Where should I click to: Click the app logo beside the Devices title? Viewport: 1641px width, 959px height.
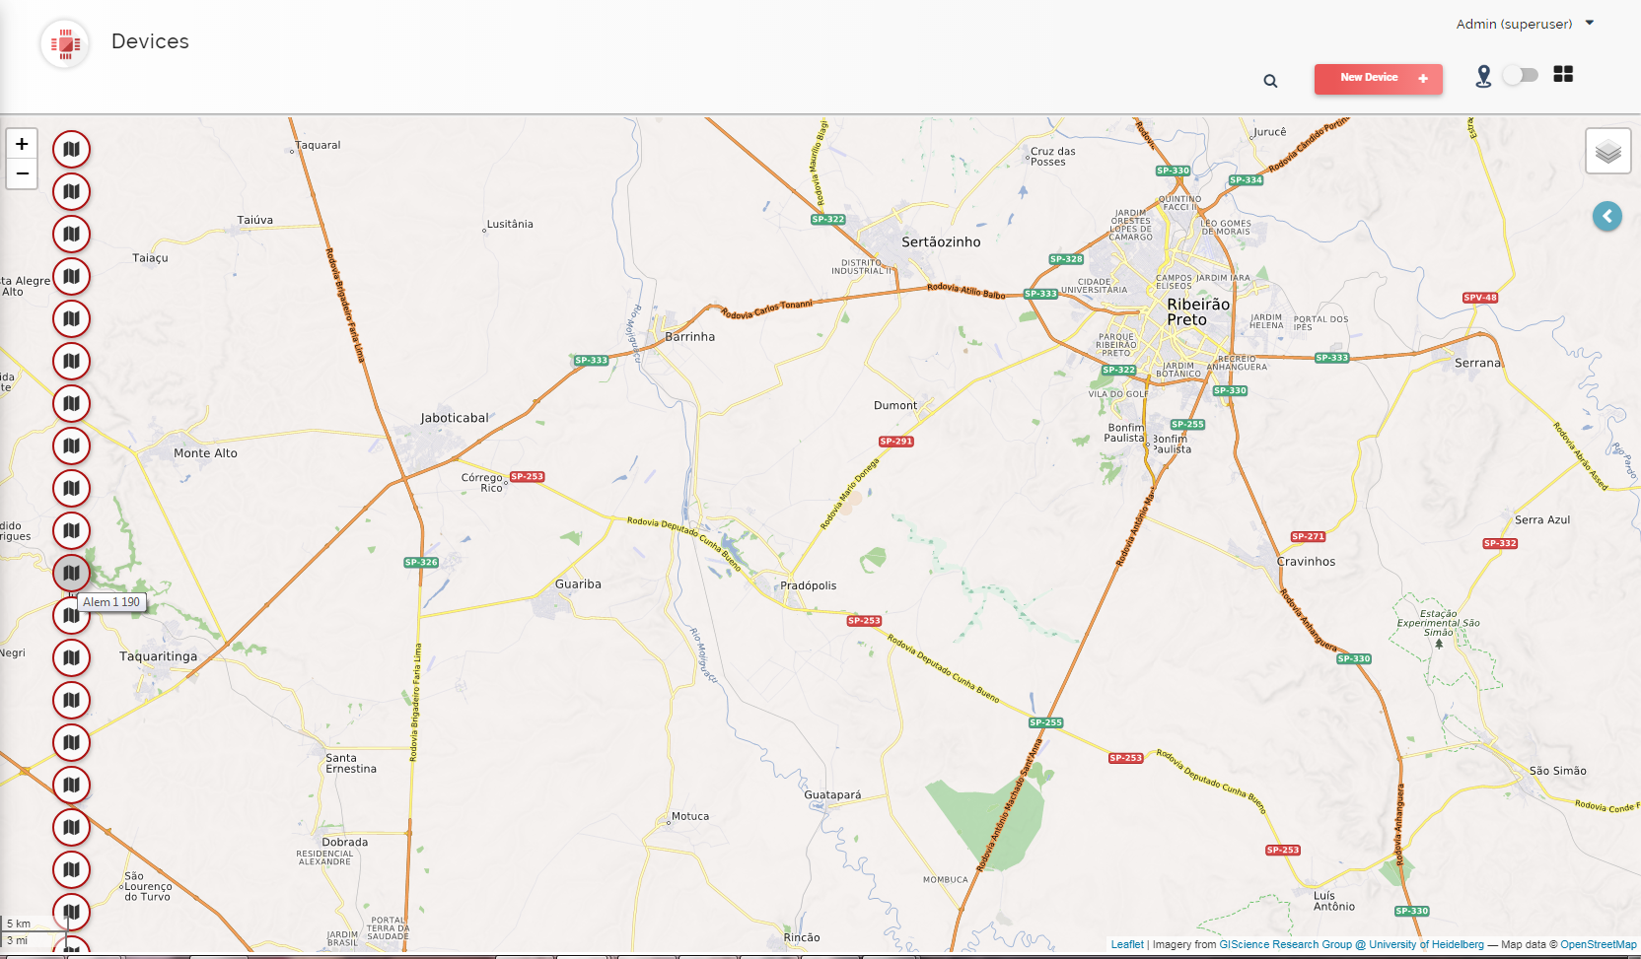point(64,43)
